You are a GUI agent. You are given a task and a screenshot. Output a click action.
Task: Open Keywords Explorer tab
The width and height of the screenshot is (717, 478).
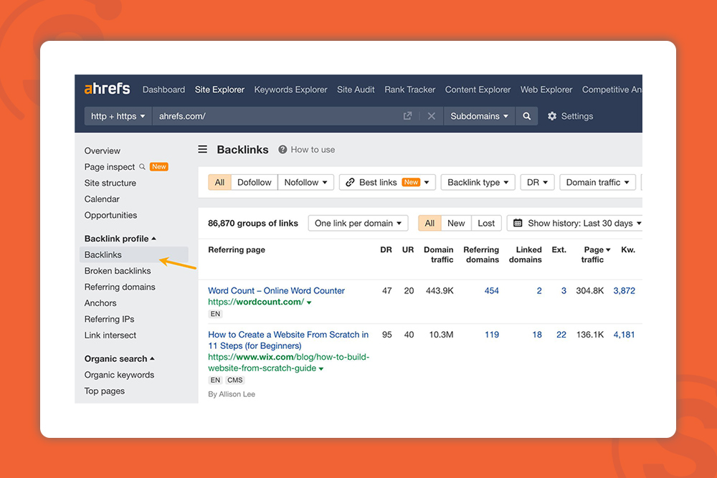[x=291, y=90]
